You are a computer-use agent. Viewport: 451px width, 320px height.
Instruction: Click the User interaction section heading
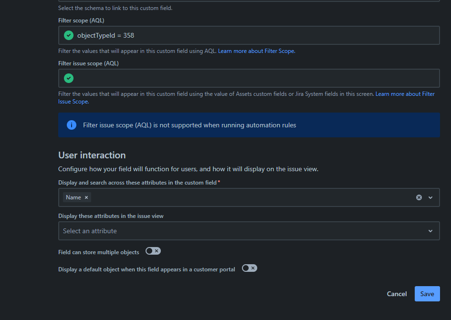[x=92, y=155]
